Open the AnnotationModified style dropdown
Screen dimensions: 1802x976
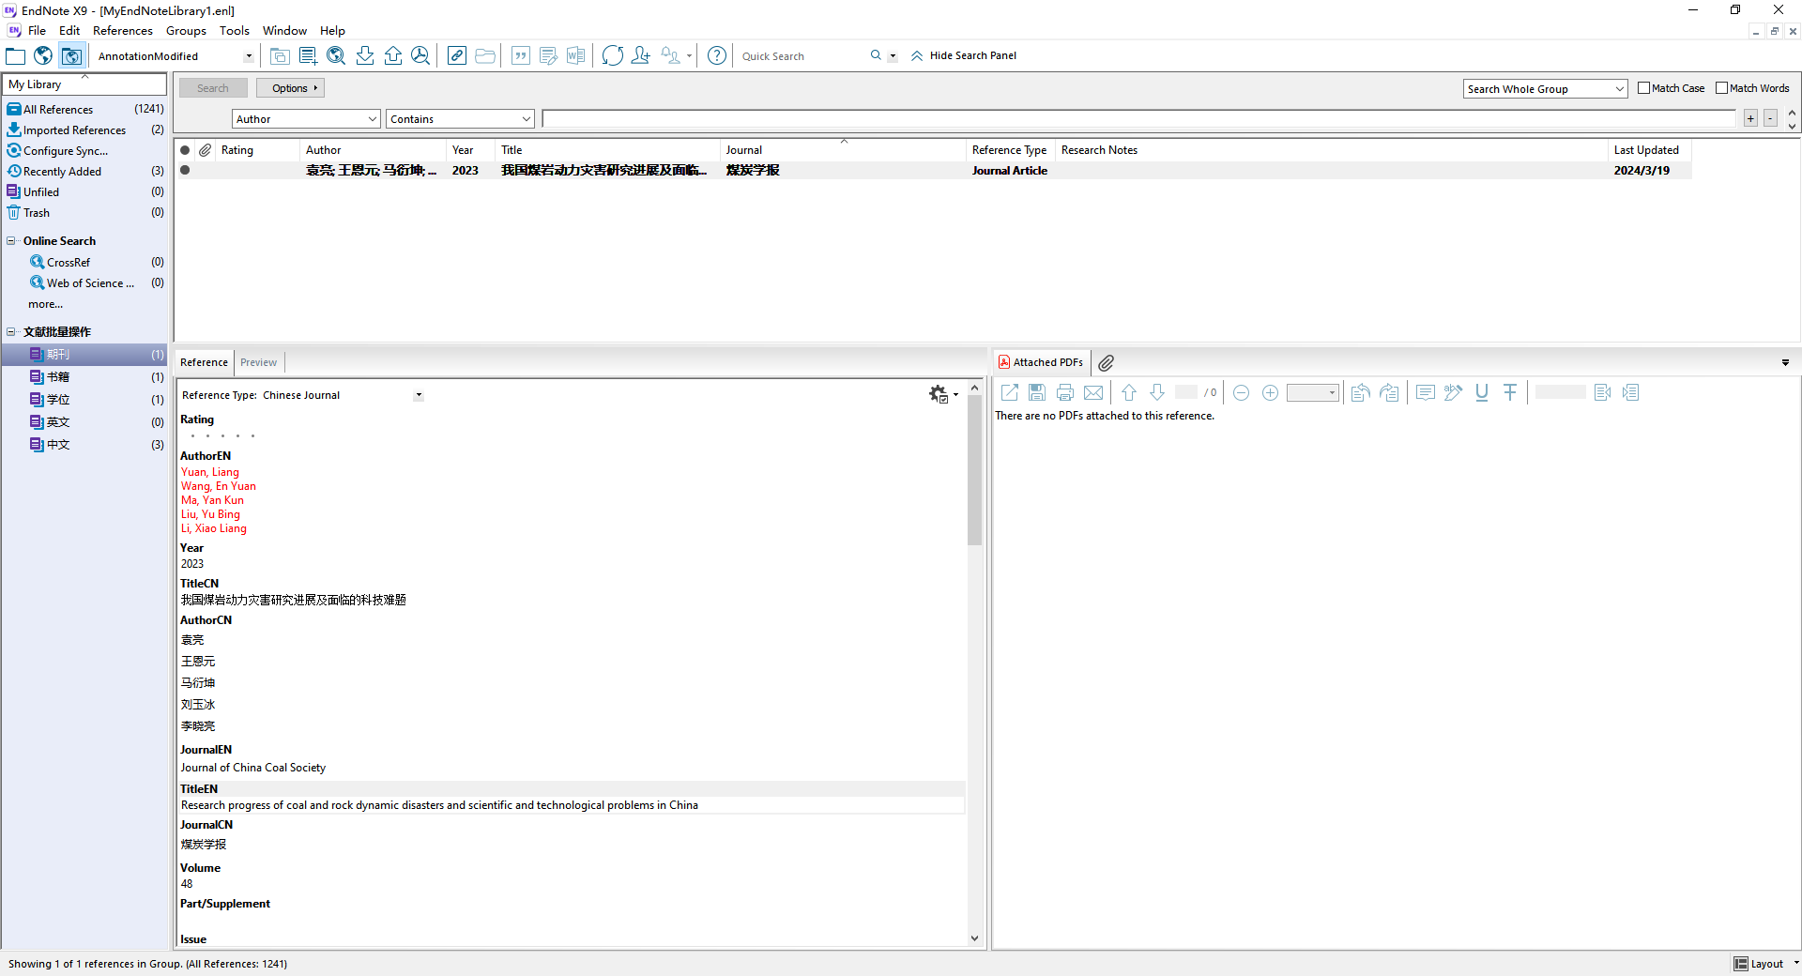249,56
